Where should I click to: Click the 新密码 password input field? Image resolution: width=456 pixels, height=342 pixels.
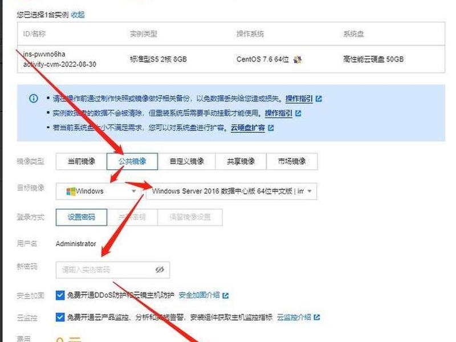point(113,270)
